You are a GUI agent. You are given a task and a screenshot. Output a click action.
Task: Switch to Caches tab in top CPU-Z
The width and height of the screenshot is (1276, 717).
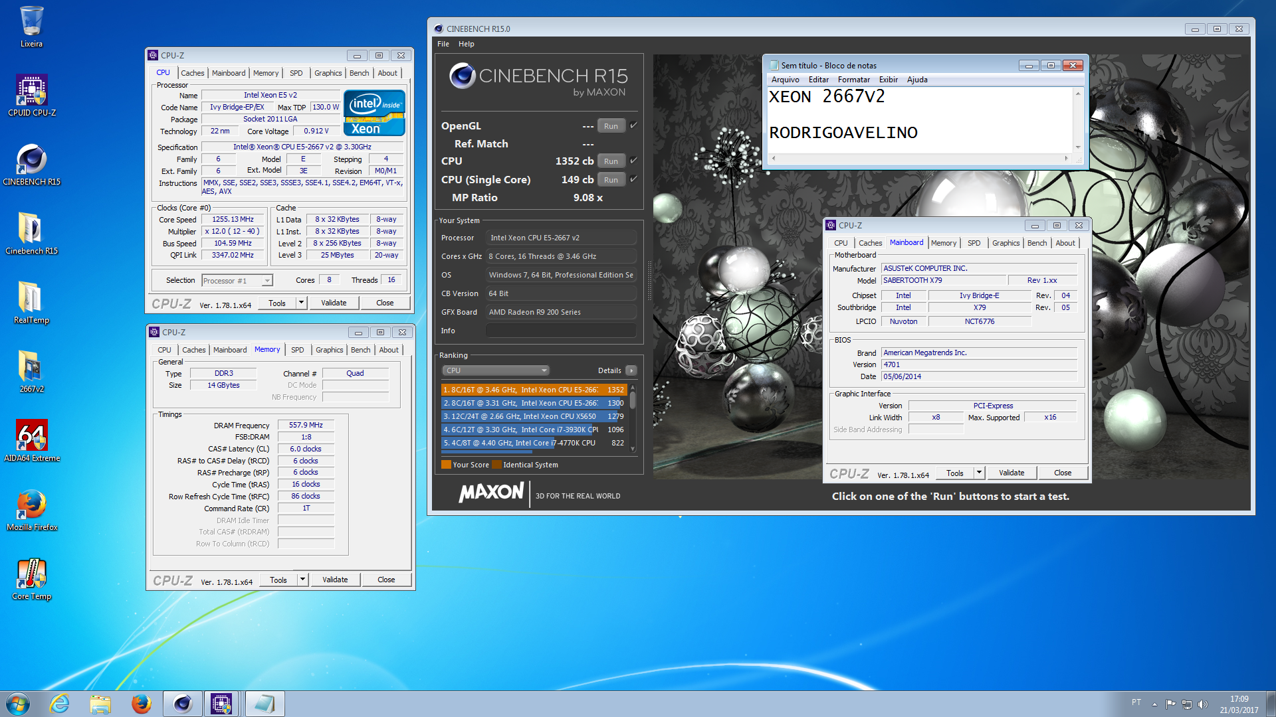point(193,73)
